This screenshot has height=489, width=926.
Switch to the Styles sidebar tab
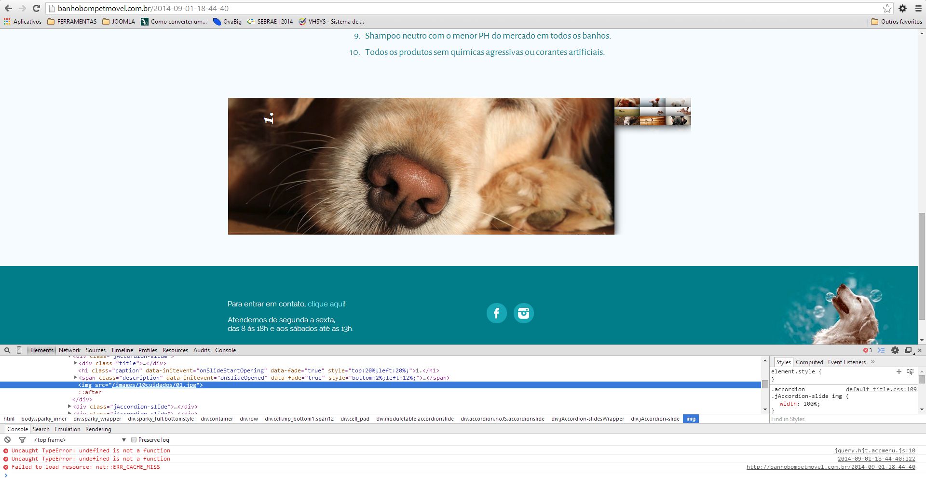[x=783, y=362]
